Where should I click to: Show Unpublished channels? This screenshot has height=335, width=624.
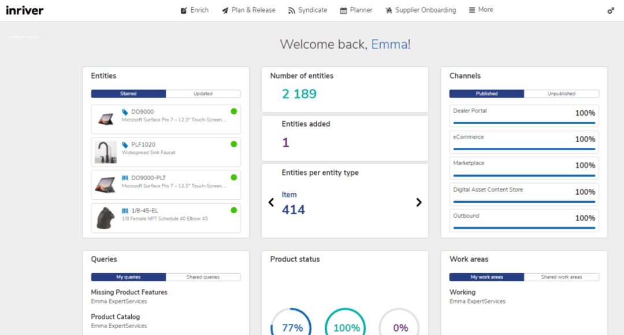pyautogui.click(x=562, y=93)
